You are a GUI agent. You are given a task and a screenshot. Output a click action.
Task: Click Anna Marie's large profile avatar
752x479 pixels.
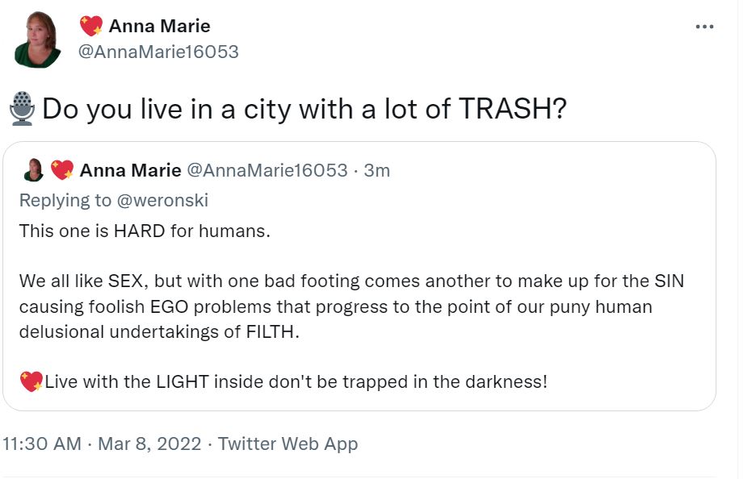tap(38, 40)
